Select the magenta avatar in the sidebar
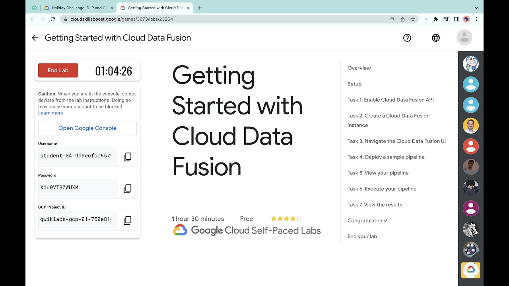 (471, 208)
